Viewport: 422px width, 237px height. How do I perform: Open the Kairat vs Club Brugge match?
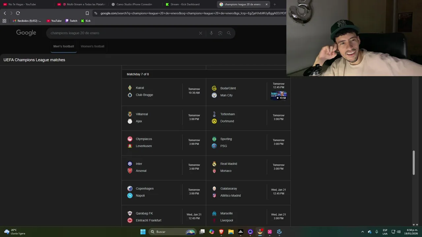164,92
